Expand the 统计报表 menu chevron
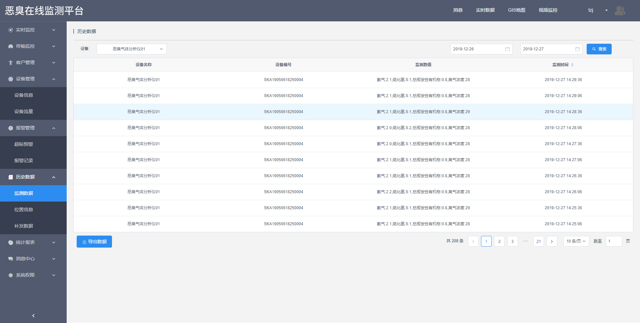Image resolution: width=640 pixels, height=323 pixels. tap(54, 243)
